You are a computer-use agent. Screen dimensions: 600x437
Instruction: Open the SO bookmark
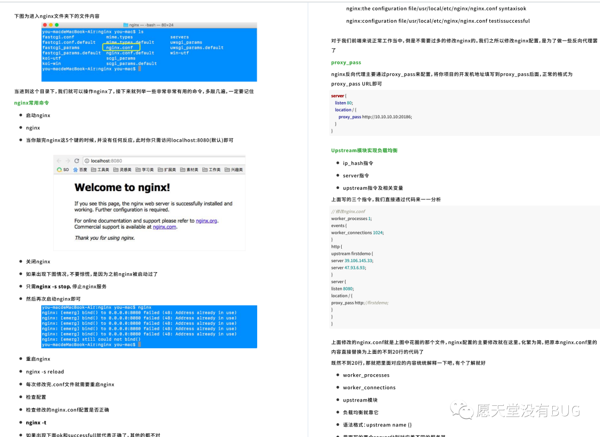pos(63,170)
